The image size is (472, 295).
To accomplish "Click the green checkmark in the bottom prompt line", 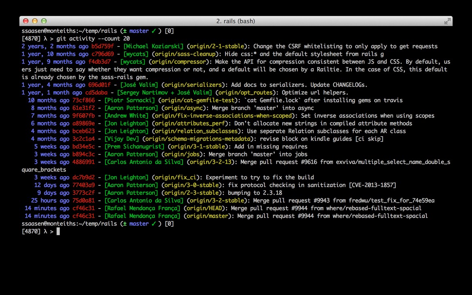I will [154, 224].
